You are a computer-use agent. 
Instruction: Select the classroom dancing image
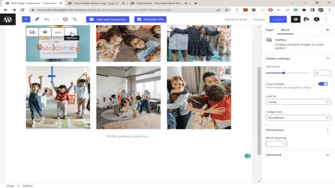pos(128,98)
